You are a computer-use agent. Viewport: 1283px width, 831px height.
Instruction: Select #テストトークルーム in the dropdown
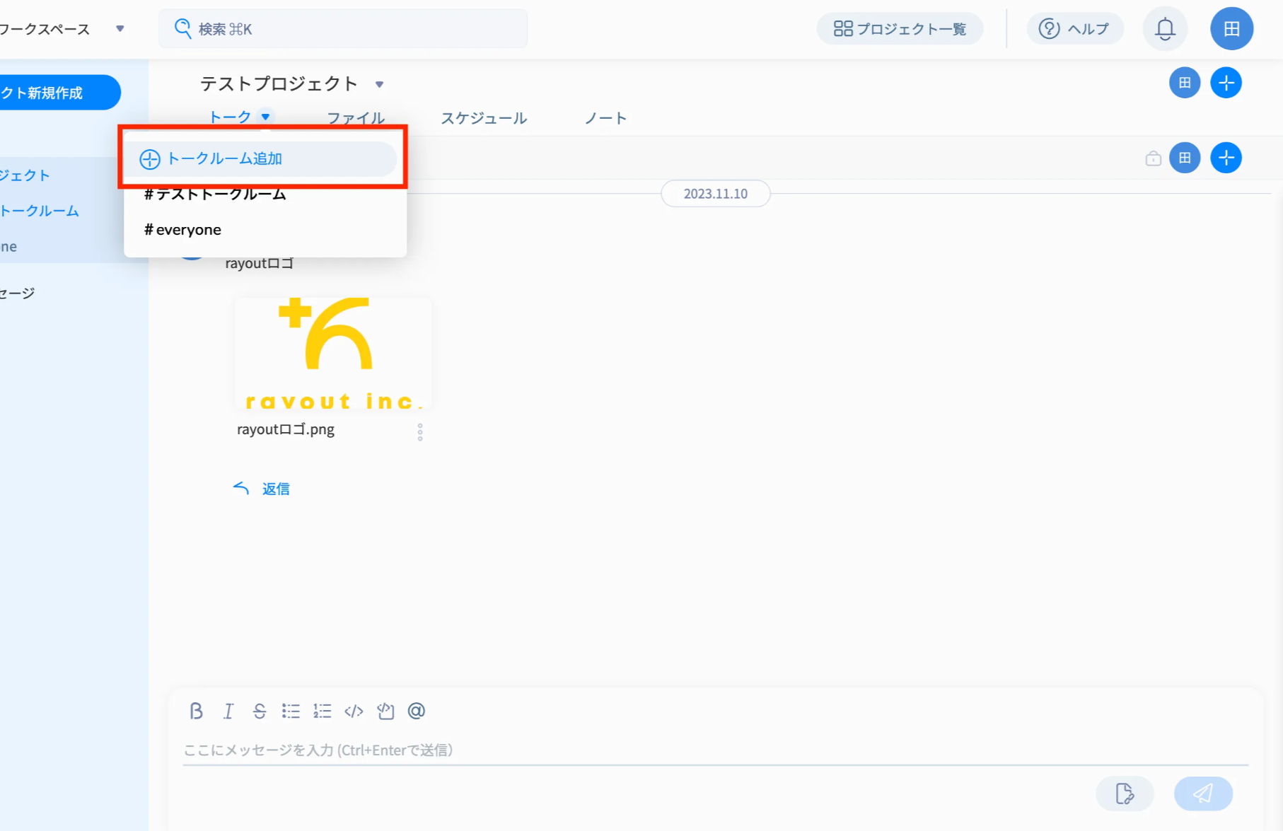pos(215,194)
